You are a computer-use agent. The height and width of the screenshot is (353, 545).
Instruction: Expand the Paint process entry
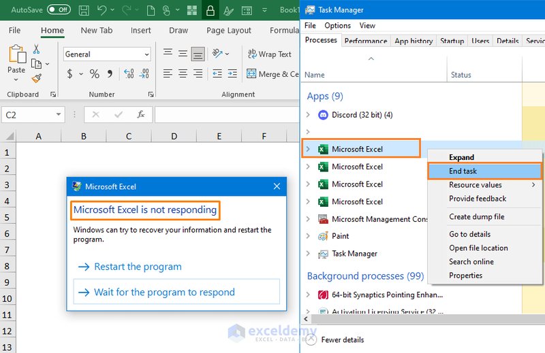click(x=308, y=236)
